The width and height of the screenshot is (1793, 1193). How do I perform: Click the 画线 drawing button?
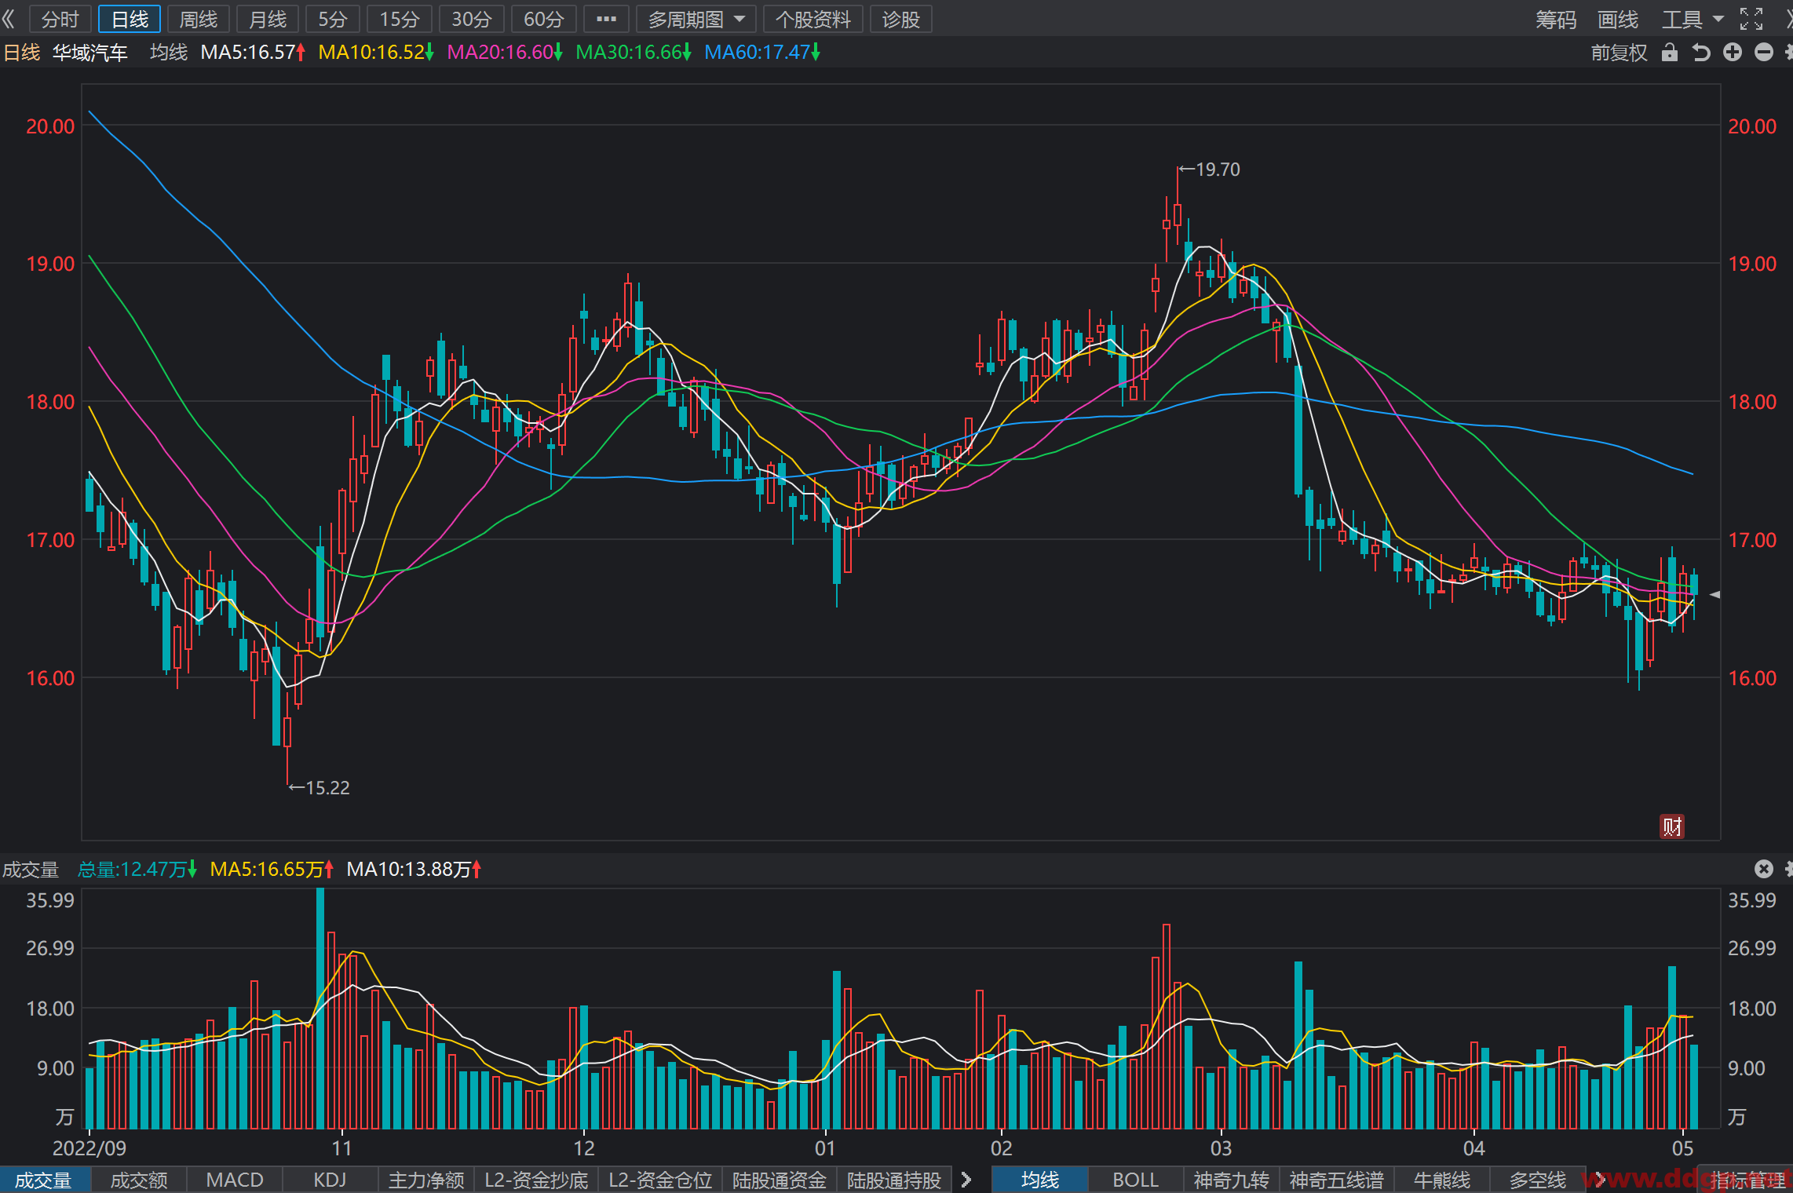[1618, 19]
